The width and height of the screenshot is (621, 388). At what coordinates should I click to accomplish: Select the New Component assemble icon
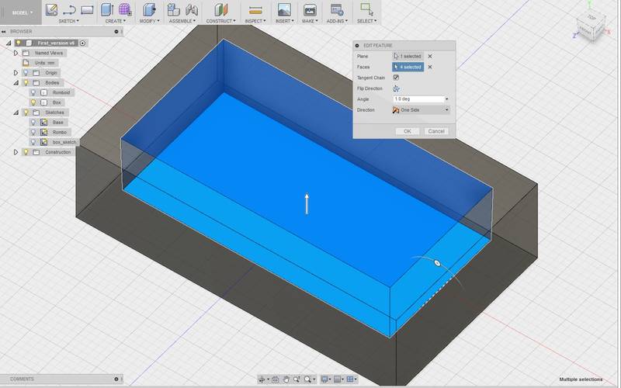click(173, 9)
